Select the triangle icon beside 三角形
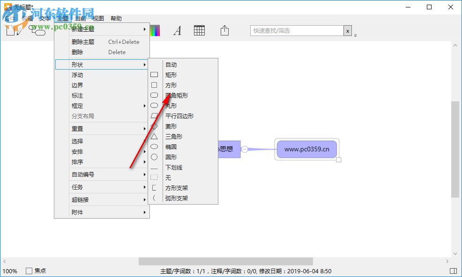The image size is (462, 277). point(155,136)
